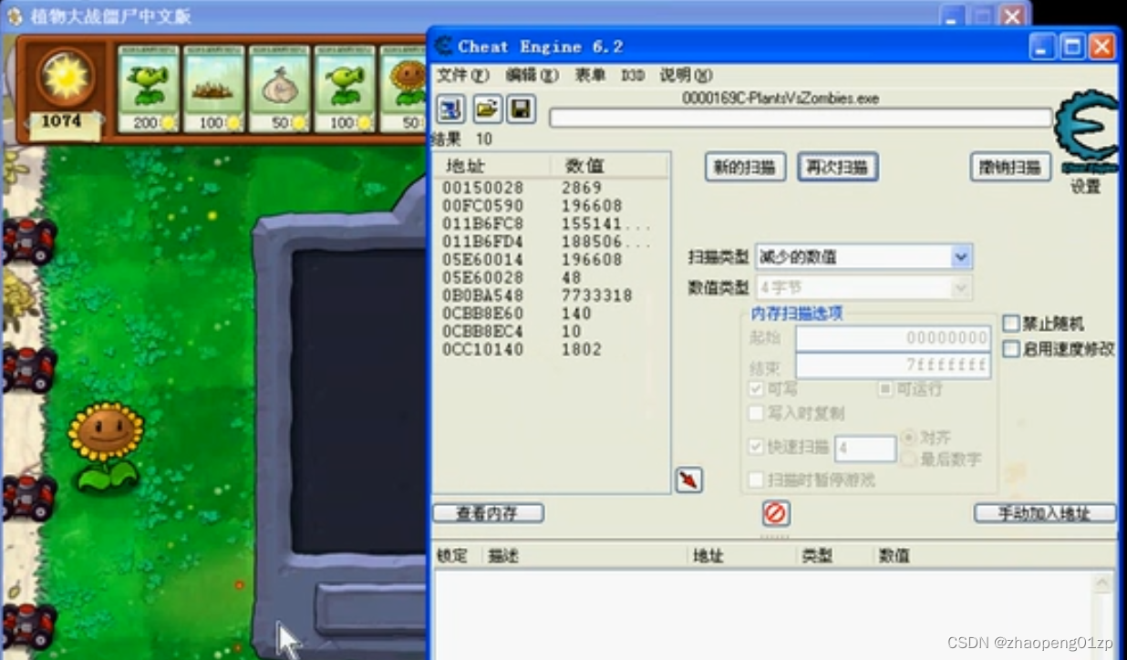
Task: Select the result row 05E60014
Action: tap(551, 260)
